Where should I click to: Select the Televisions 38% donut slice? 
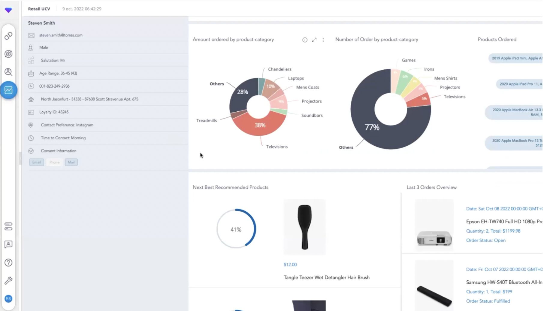260,125
